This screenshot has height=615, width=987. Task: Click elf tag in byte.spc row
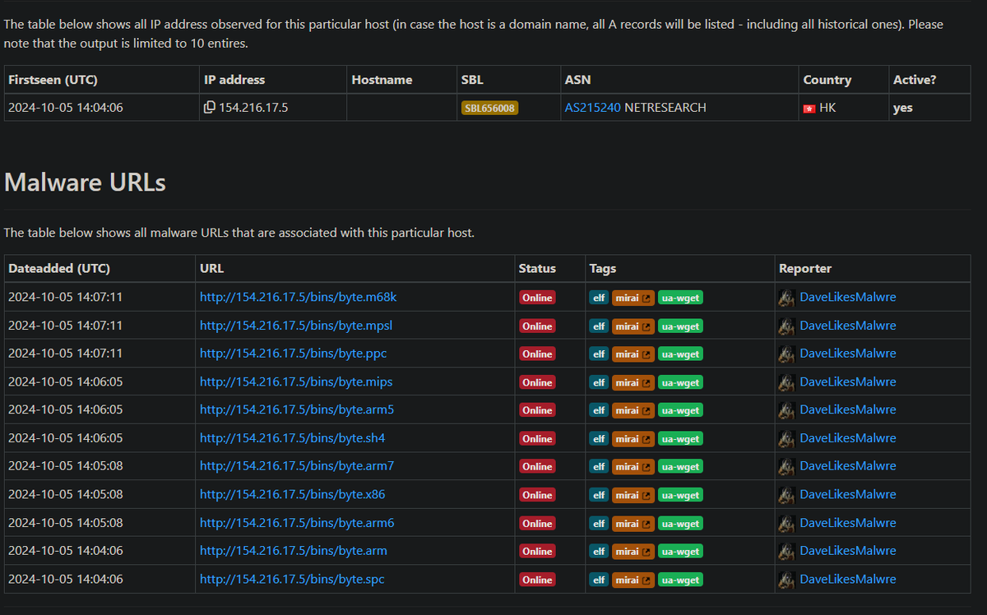[599, 580]
